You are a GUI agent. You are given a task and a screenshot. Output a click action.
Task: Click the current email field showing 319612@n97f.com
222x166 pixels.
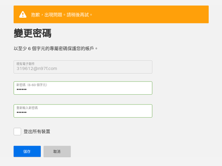coord(83,67)
